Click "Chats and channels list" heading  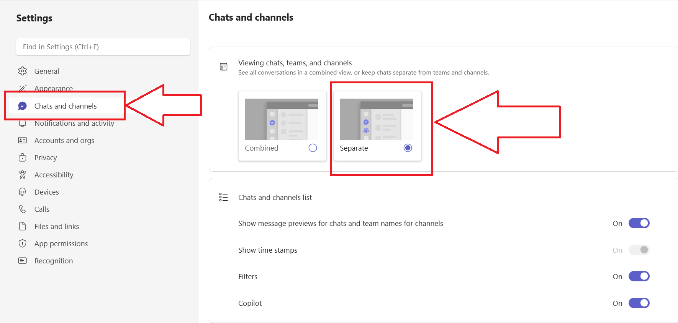point(275,197)
